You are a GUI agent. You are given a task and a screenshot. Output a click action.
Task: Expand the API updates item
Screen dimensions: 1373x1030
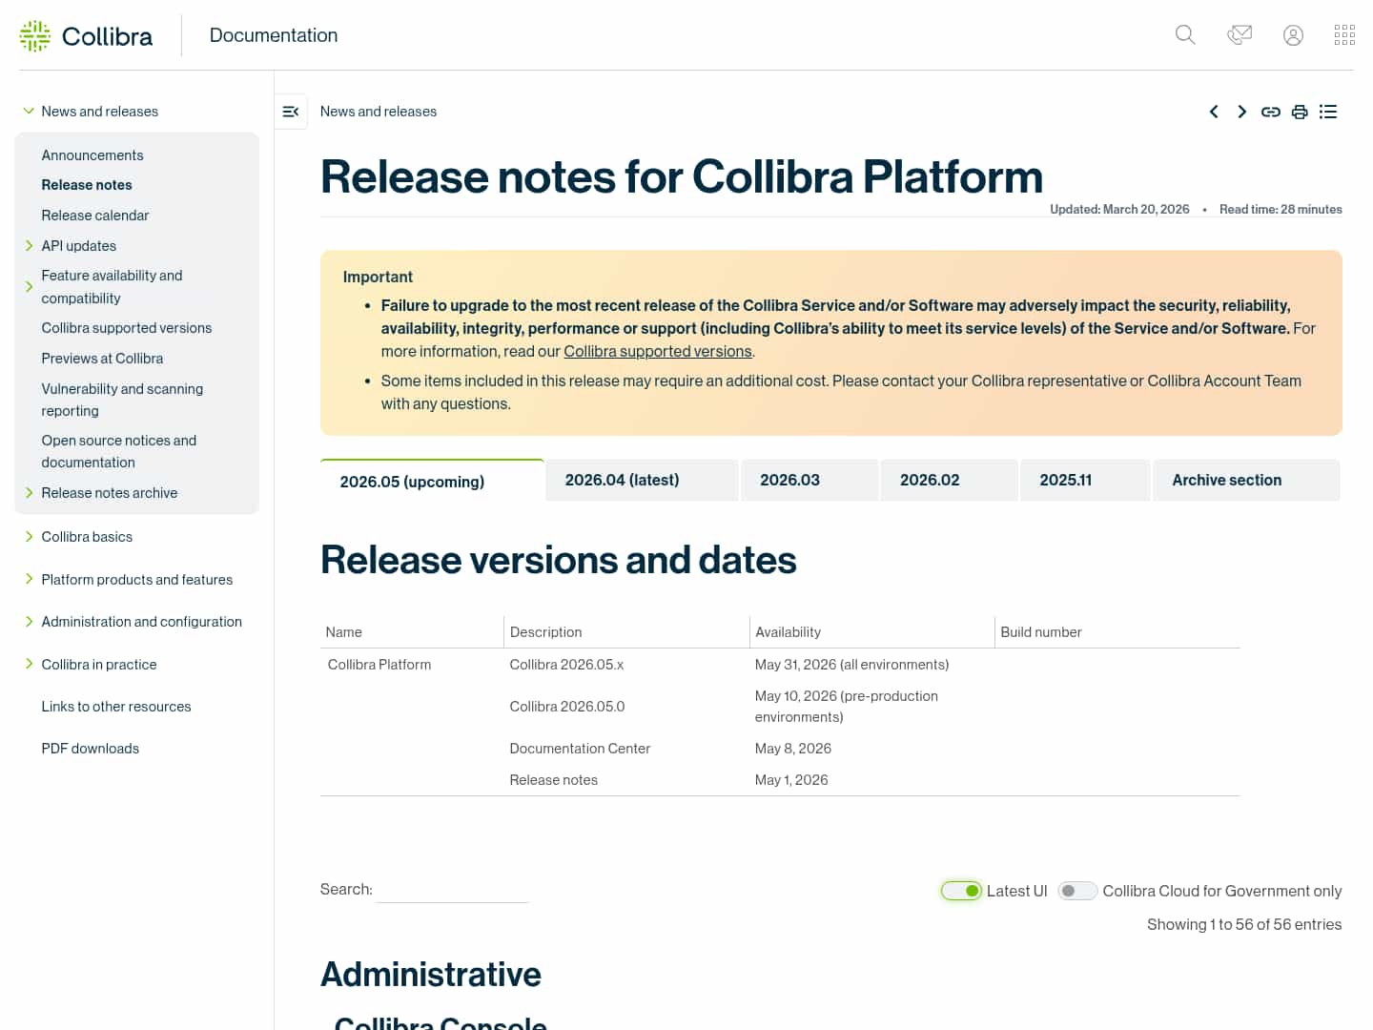pyautogui.click(x=29, y=246)
